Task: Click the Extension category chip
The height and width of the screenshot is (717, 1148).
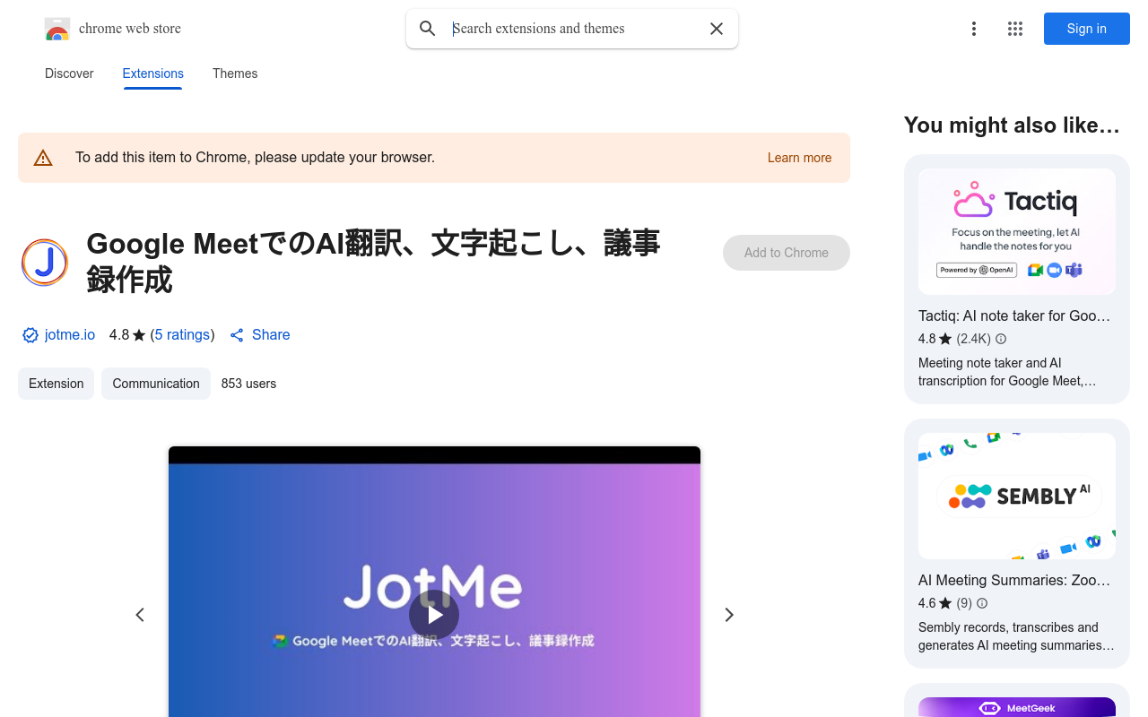Action: pos(56,384)
